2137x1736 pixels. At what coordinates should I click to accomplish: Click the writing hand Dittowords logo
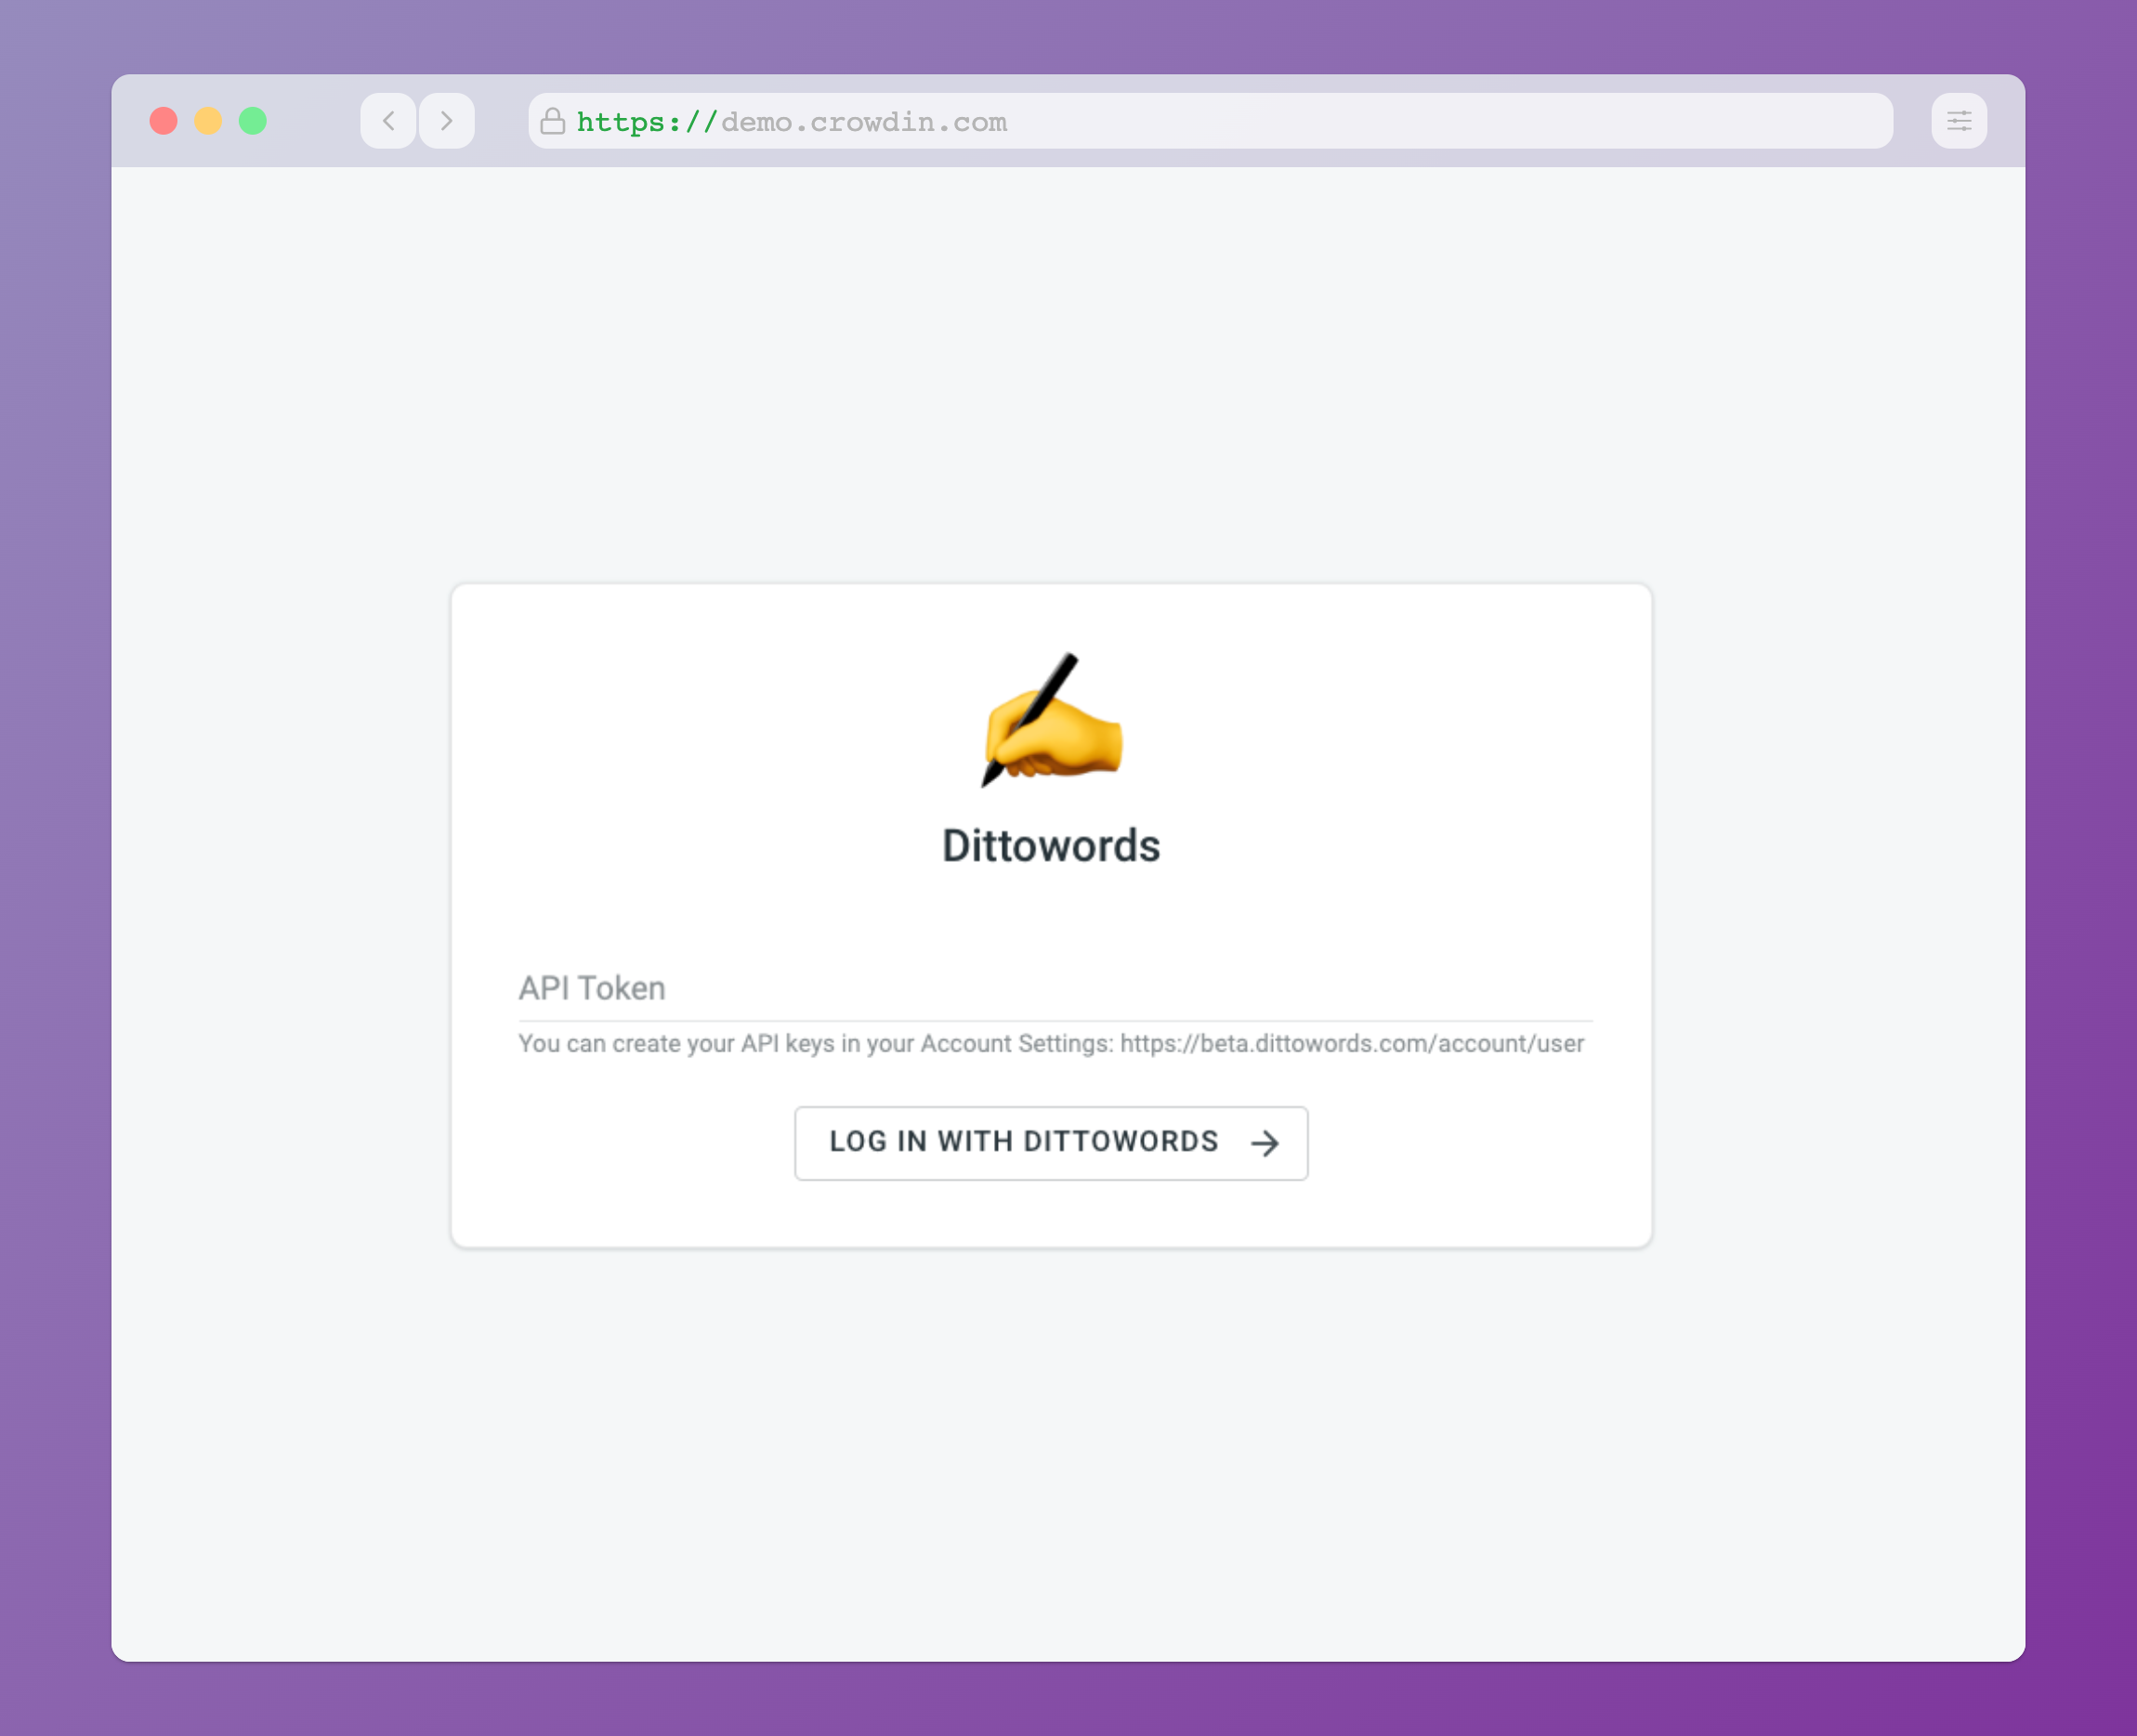click(x=1052, y=720)
